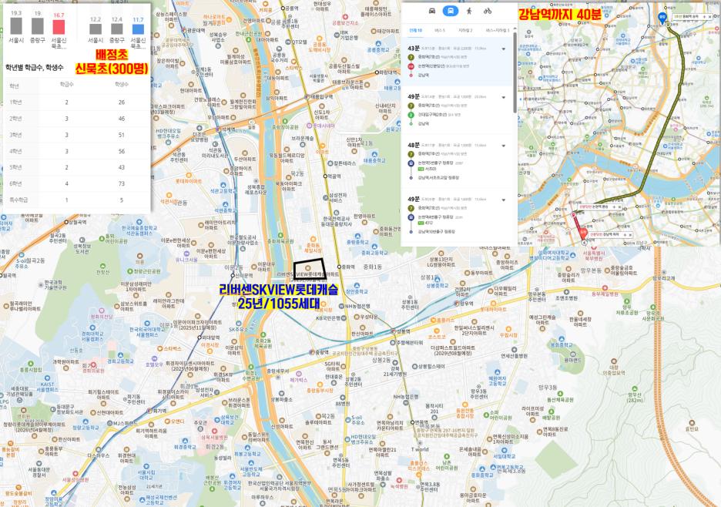Image resolution: width=721 pixels, height=507 pixels.
Task: Open the 버스 5 routes tab
Action: 440,30
